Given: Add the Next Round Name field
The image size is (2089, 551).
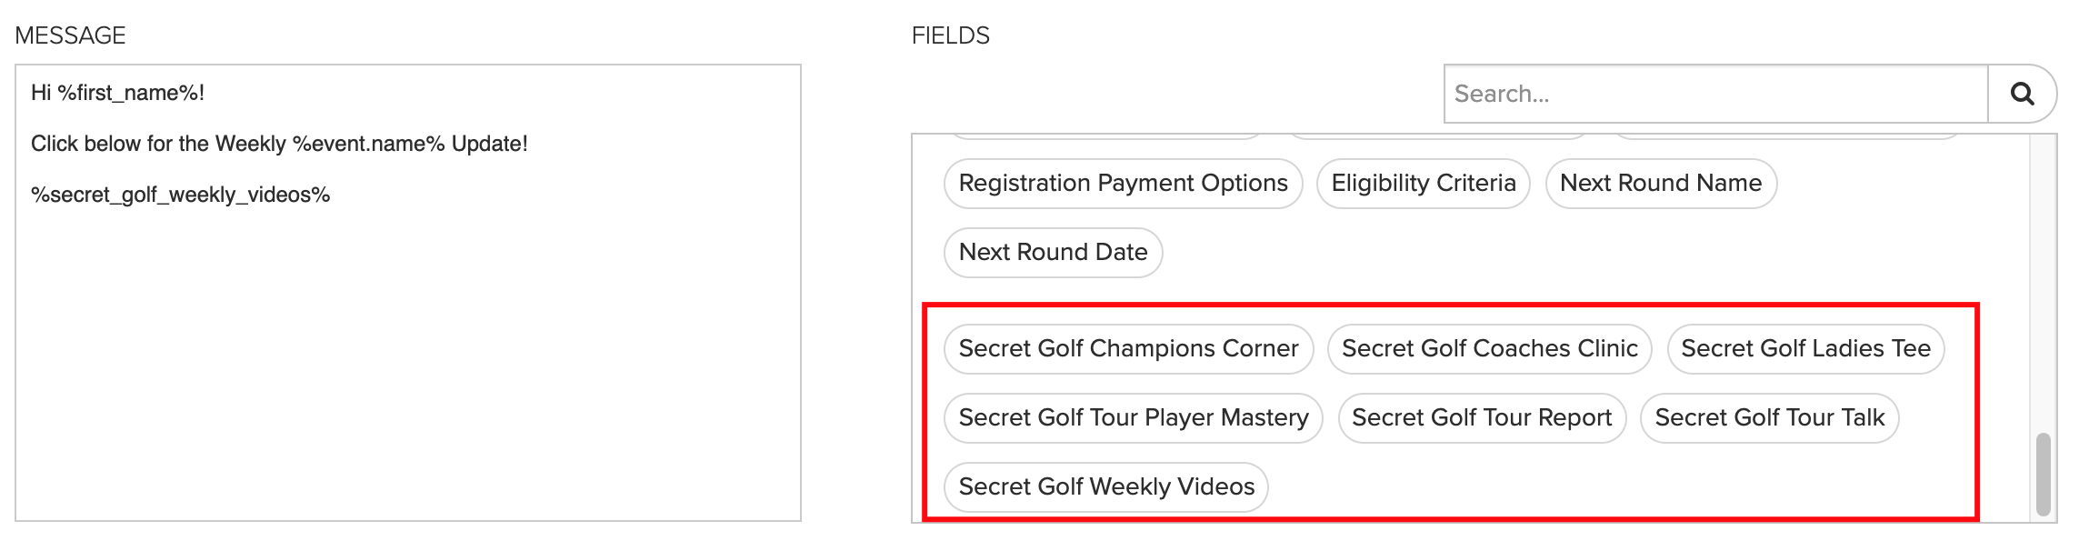Looking at the screenshot, I should click(1661, 184).
